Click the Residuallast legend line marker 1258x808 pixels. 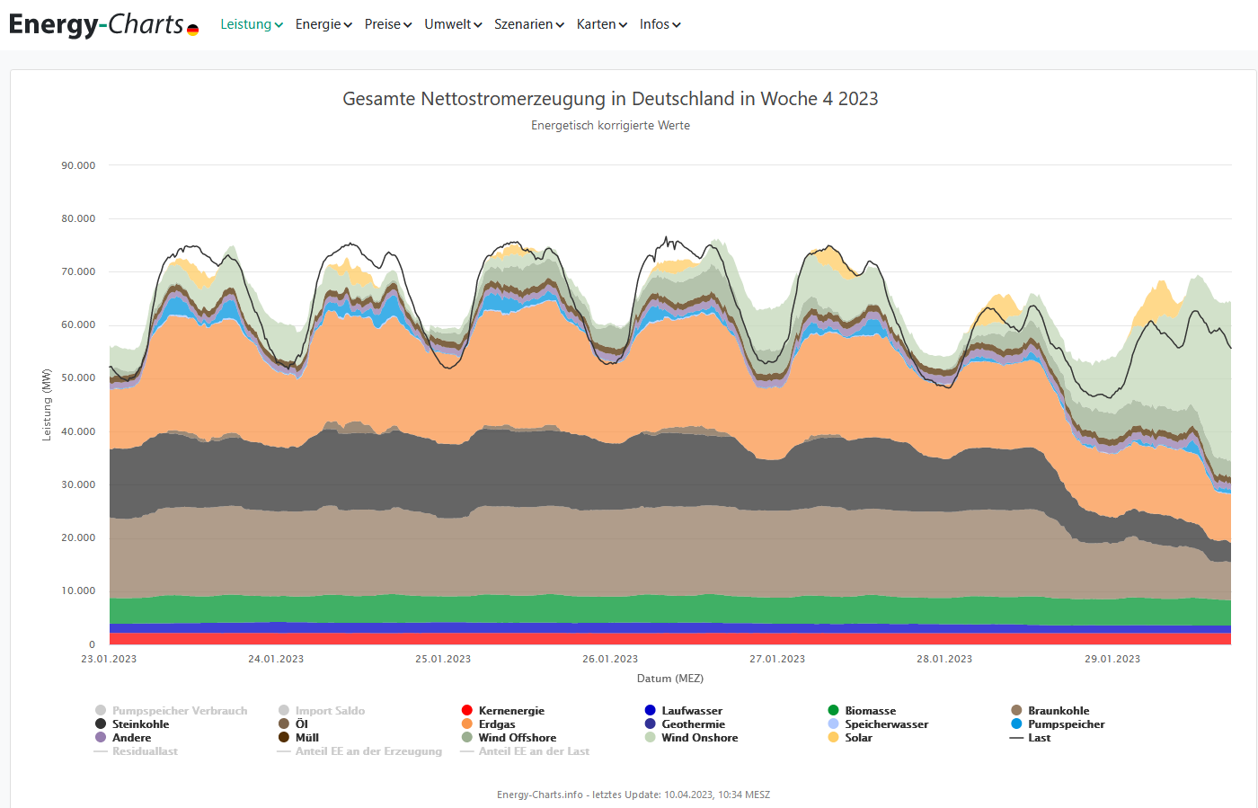pyautogui.click(x=101, y=751)
